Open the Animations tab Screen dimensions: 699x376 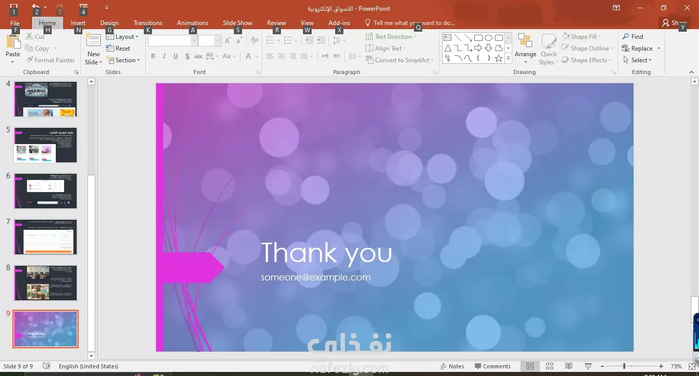(192, 23)
